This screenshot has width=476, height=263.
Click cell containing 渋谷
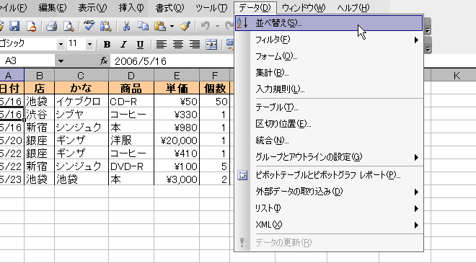39,115
